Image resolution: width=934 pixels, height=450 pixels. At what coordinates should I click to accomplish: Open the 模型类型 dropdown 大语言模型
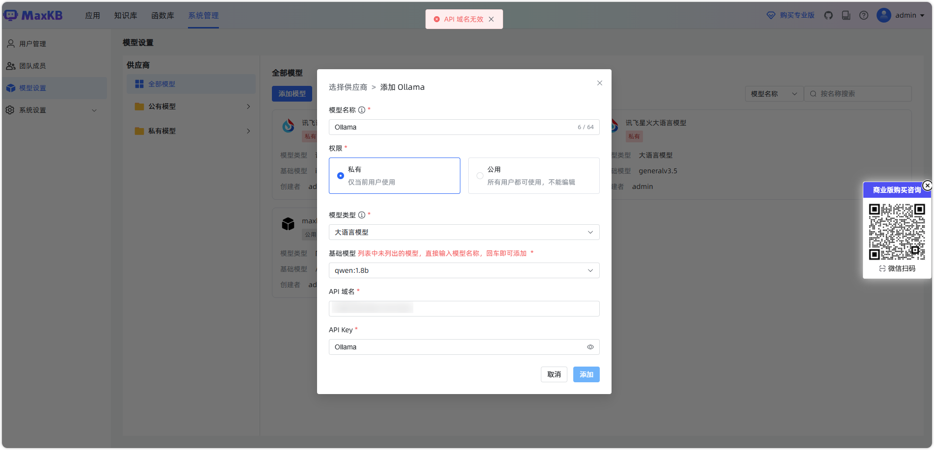pyautogui.click(x=464, y=232)
